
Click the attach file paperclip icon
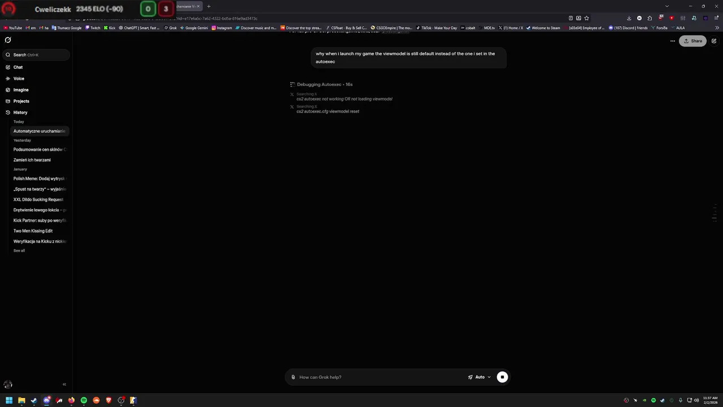coord(293,377)
